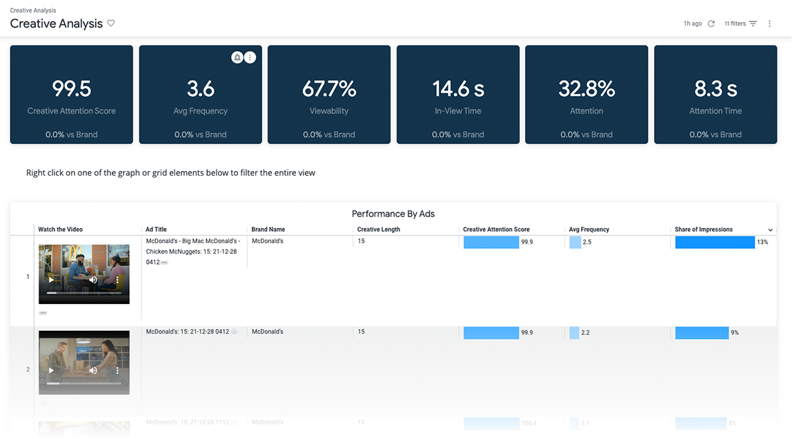Click the row 1 Avg Frequency bar 2.5

[x=575, y=242]
